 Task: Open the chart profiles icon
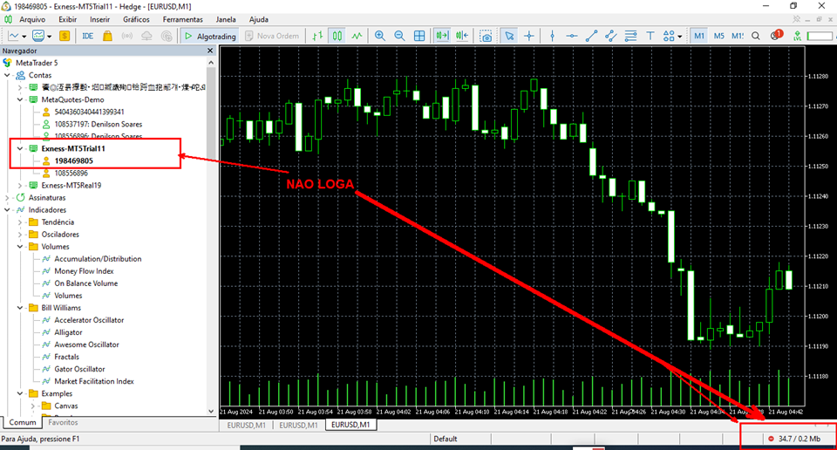(38, 36)
